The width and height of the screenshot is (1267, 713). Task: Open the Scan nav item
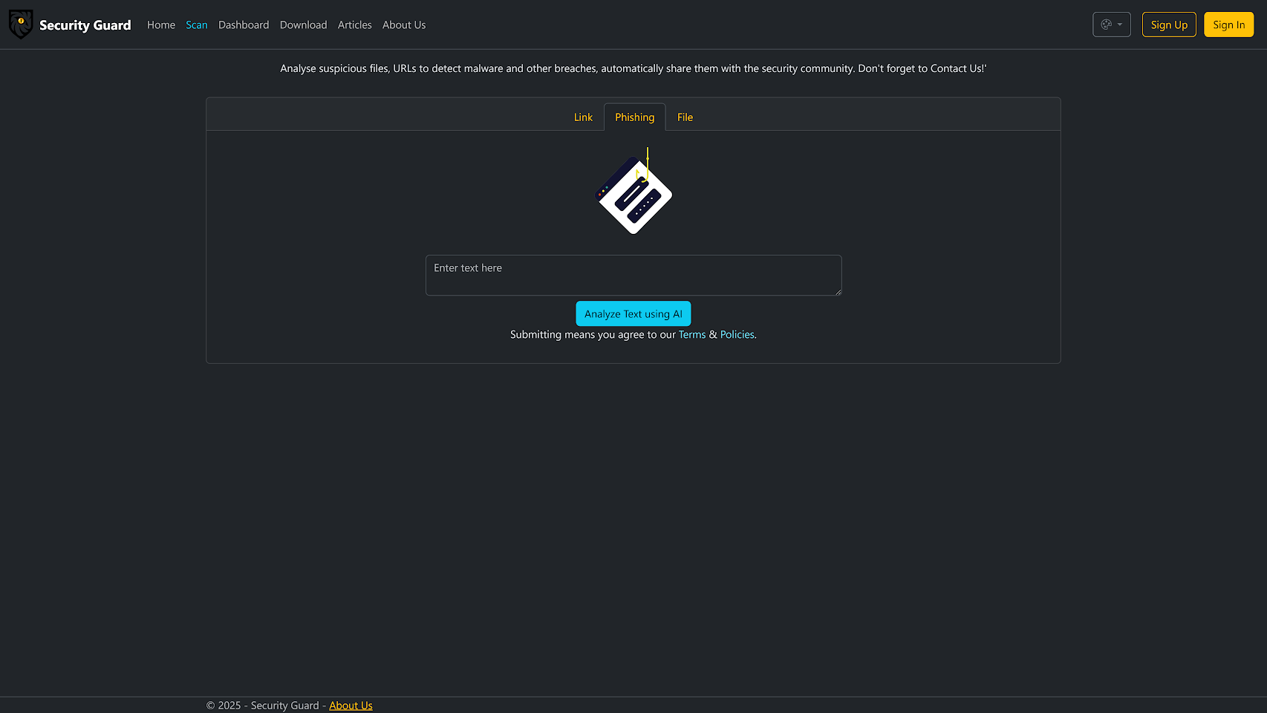[197, 25]
